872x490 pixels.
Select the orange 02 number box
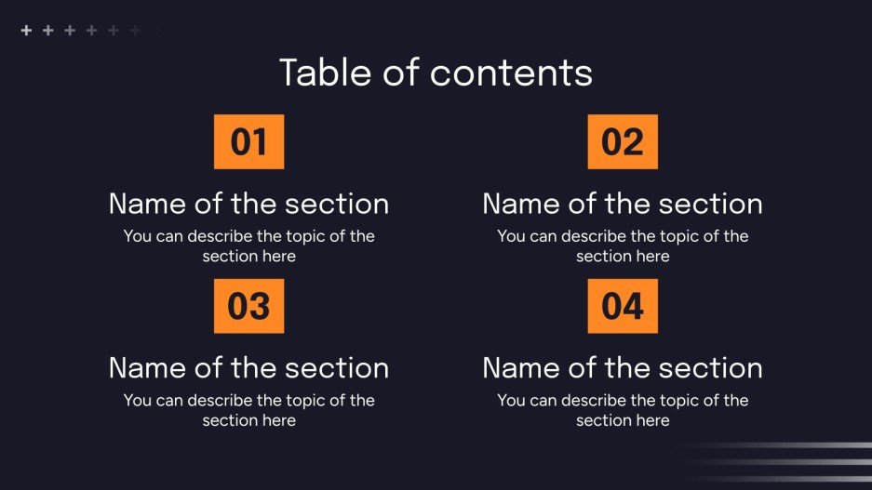click(623, 142)
